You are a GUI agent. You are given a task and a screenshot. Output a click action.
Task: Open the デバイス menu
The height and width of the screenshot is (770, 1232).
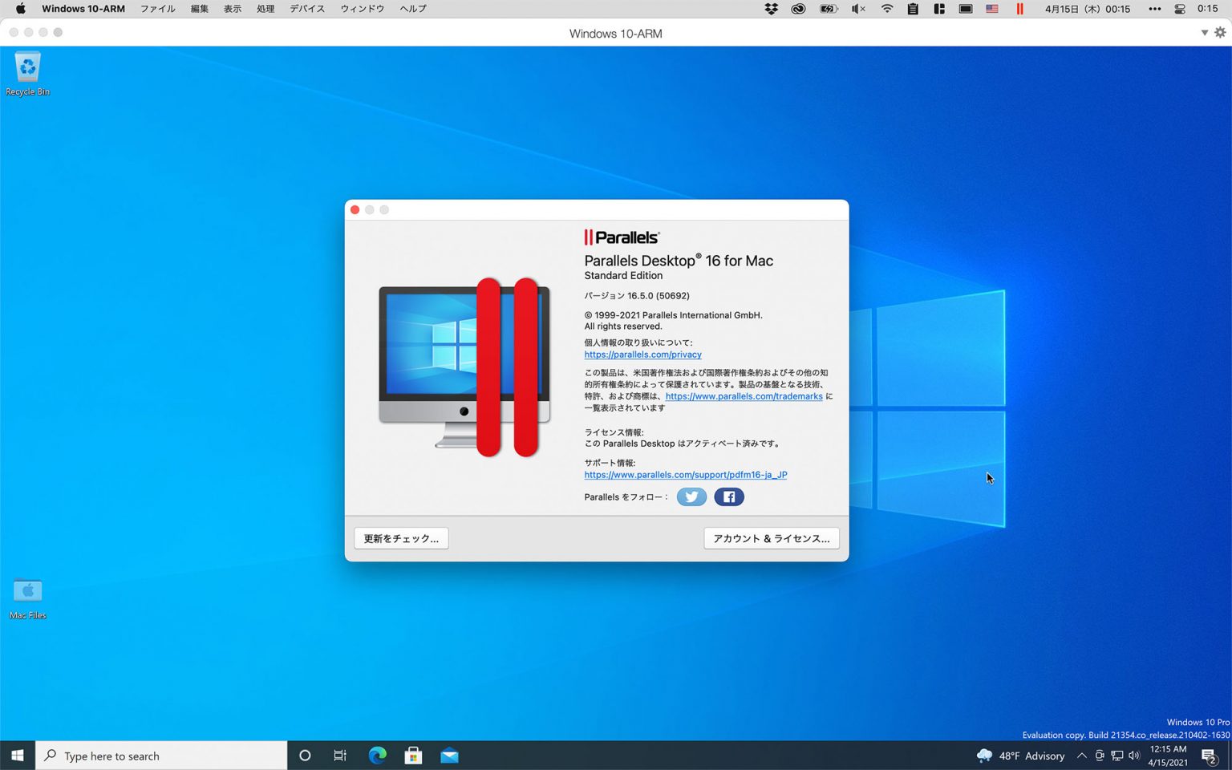coord(307,9)
